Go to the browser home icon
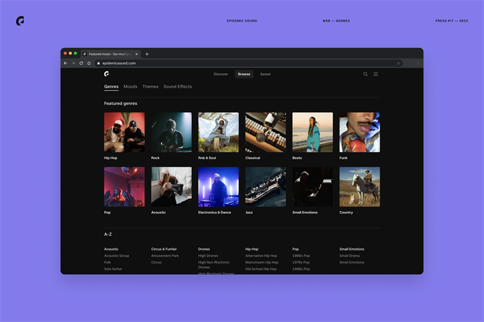484x322 pixels. [x=89, y=63]
